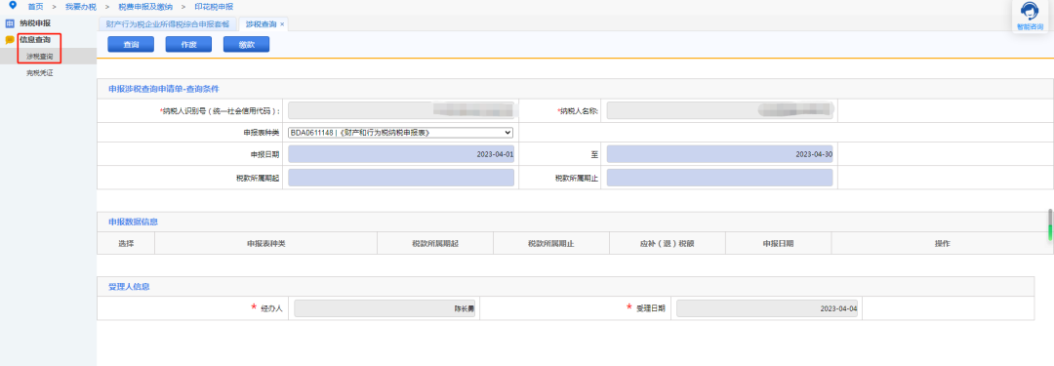
Task: Go to 首页 breadcrumb link
Action: click(36, 6)
